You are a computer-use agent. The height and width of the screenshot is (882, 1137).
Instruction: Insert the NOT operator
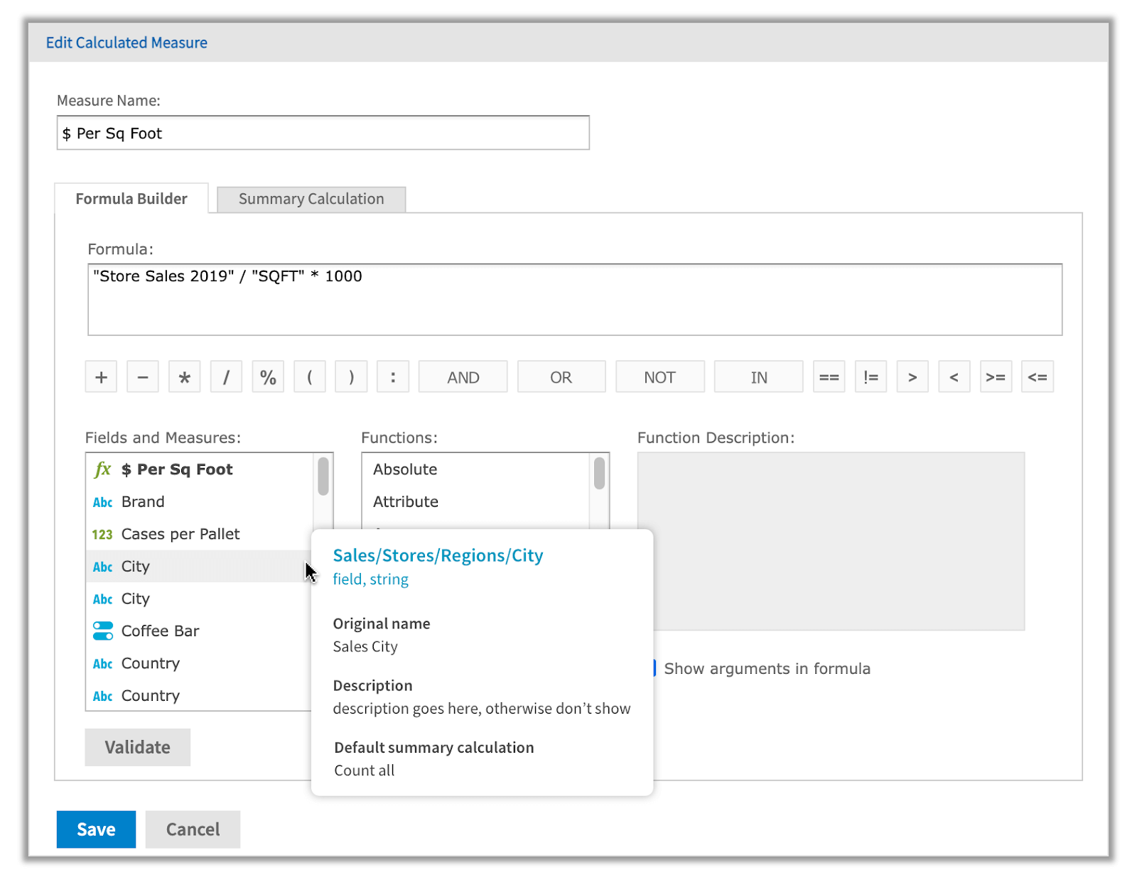click(660, 377)
